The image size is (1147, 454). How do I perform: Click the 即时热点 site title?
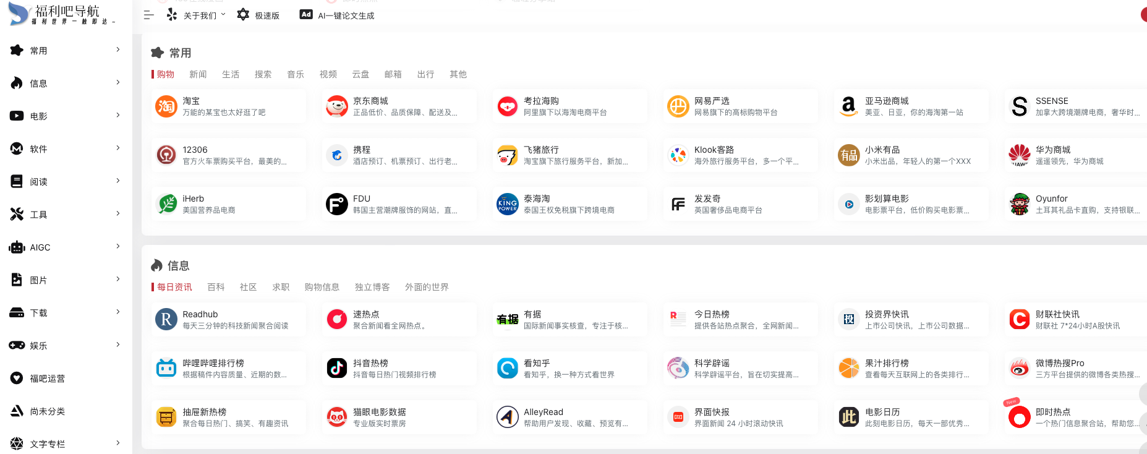pyautogui.click(x=1053, y=412)
